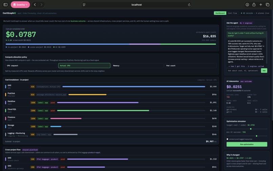Image resolution: width=273 pixels, height=171 pixels.
Task: Adjust the target cost per order slider
Action: click(x=251, y=129)
